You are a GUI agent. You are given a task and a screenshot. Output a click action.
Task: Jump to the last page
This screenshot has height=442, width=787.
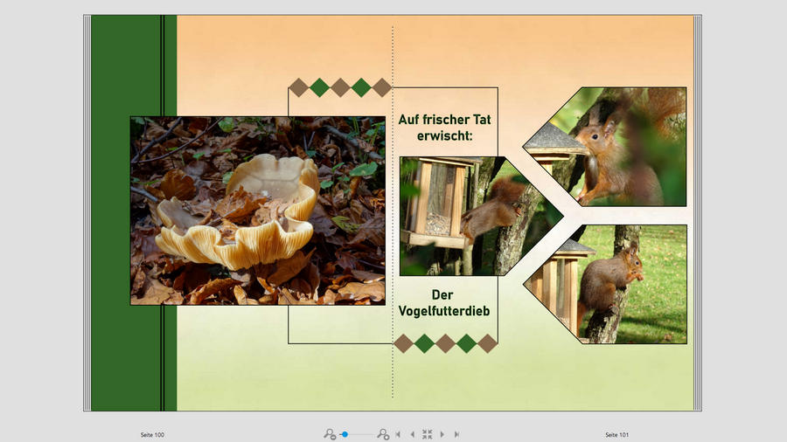[x=456, y=434]
